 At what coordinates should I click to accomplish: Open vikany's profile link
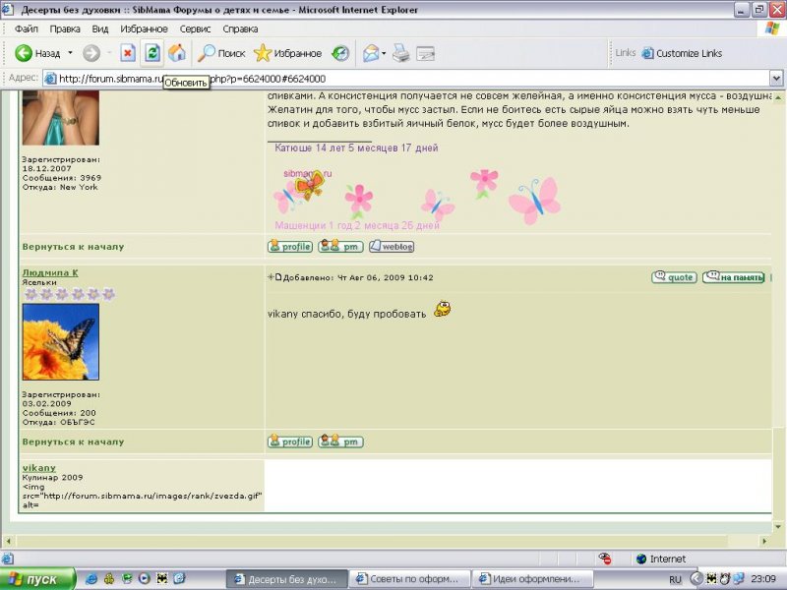(38, 467)
